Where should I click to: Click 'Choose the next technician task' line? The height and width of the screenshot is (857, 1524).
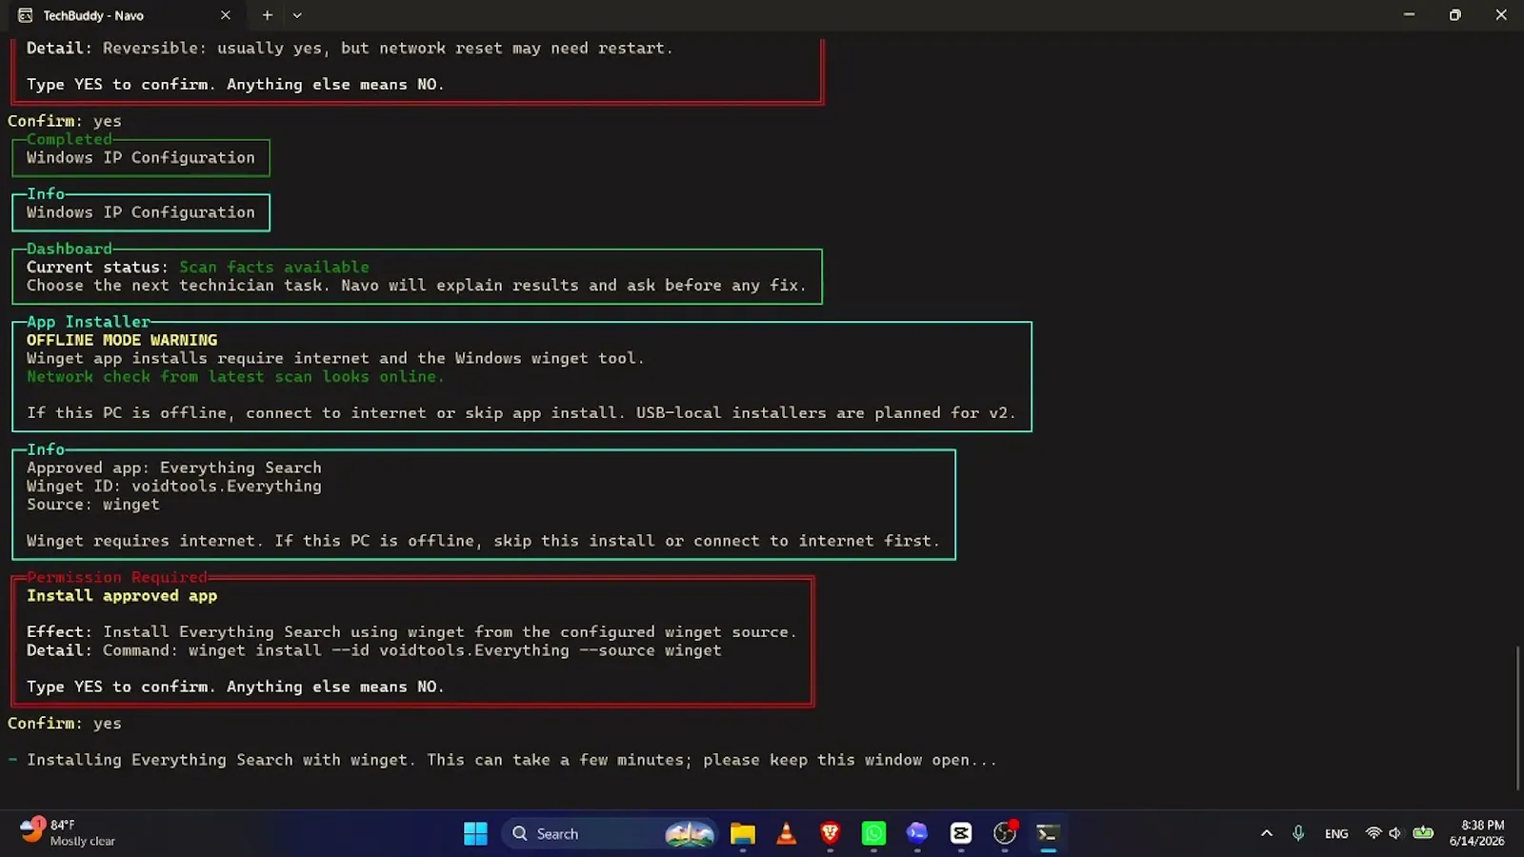point(416,286)
